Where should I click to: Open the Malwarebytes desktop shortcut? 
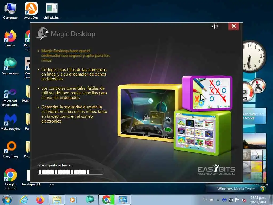point(10,122)
